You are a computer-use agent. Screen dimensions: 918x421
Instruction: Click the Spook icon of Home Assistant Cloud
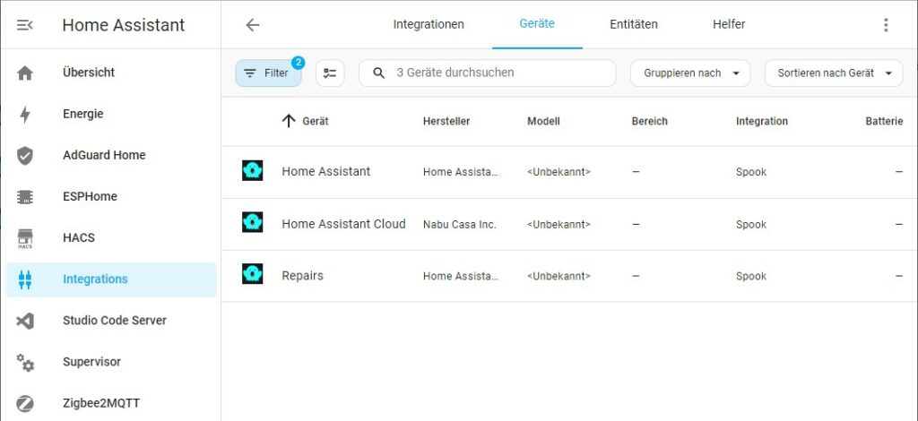click(252, 223)
